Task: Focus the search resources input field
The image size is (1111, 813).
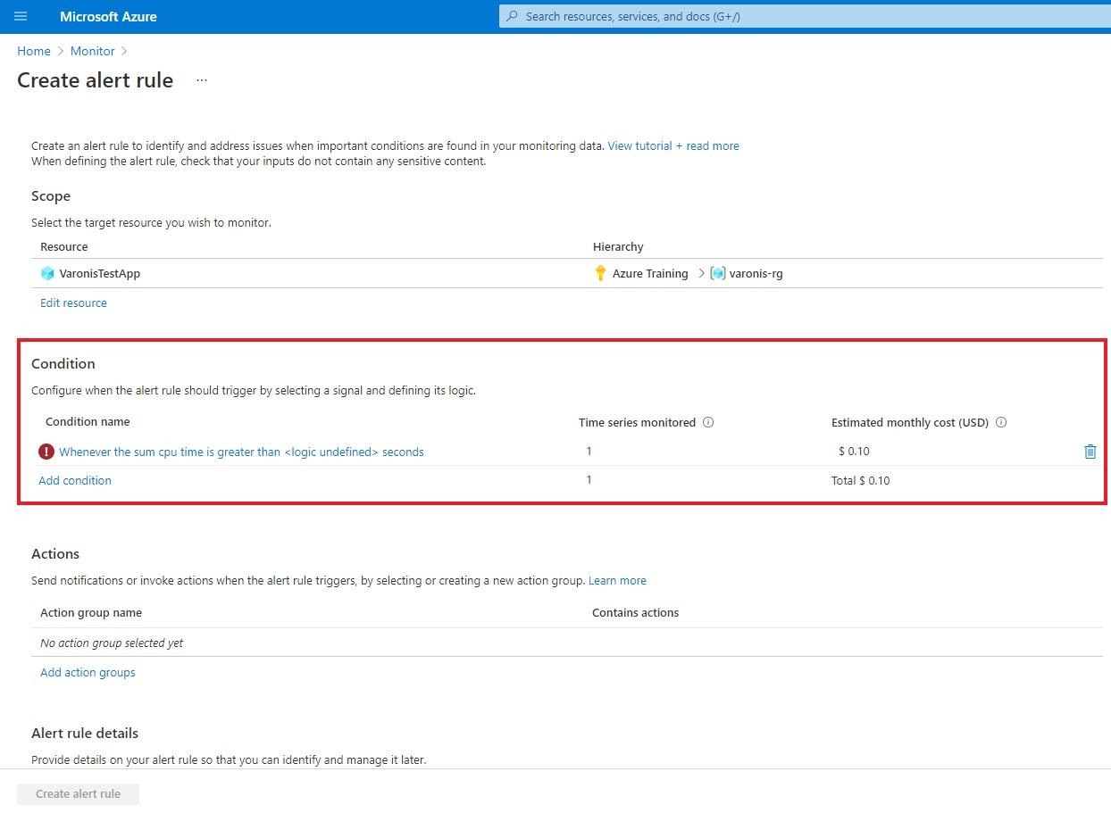Action: point(804,16)
